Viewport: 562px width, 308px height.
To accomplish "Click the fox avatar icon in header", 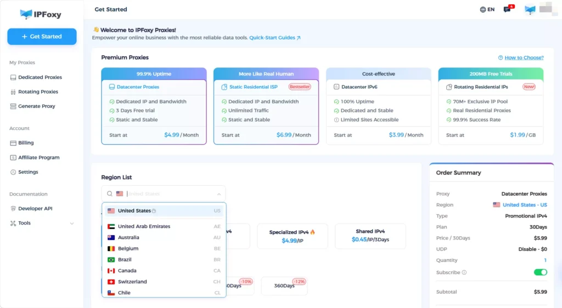I will [530, 10].
